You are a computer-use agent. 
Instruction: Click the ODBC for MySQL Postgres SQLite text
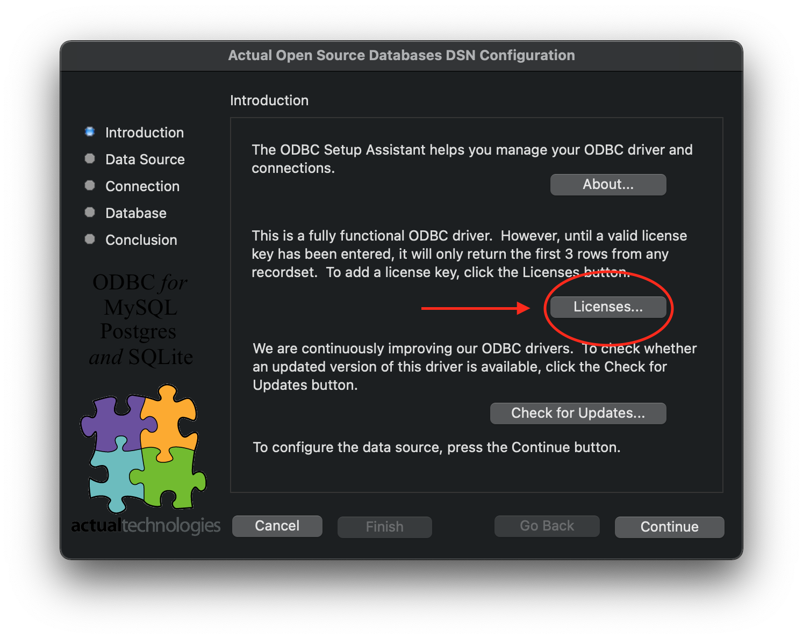(x=141, y=320)
